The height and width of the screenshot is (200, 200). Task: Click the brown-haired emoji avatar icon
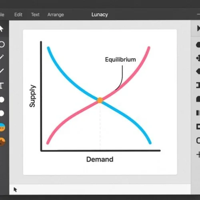point(2,142)
